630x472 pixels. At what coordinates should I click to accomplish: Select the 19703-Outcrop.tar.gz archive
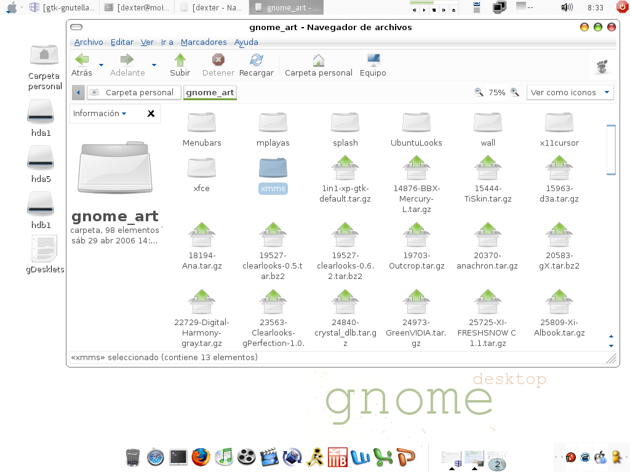click(x=417, y=246)
